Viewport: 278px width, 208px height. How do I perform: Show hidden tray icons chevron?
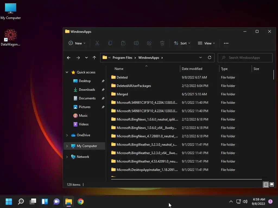pos(231,201)
